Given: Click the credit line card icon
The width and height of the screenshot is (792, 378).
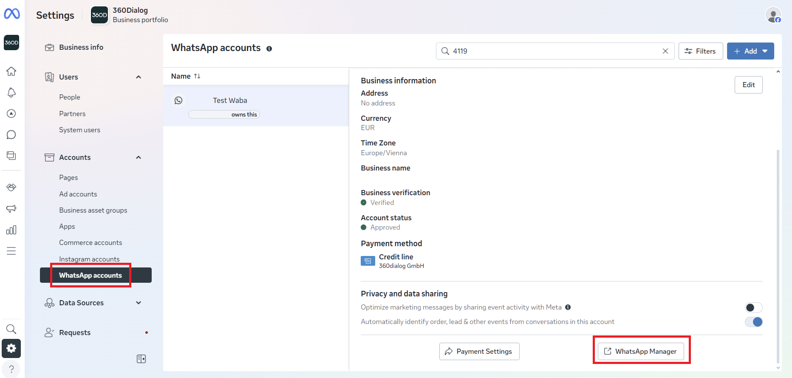Looking at the screenshot, I should pos(368,261).
